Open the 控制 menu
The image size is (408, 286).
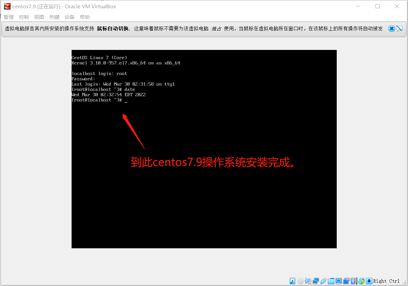[24, 17]
